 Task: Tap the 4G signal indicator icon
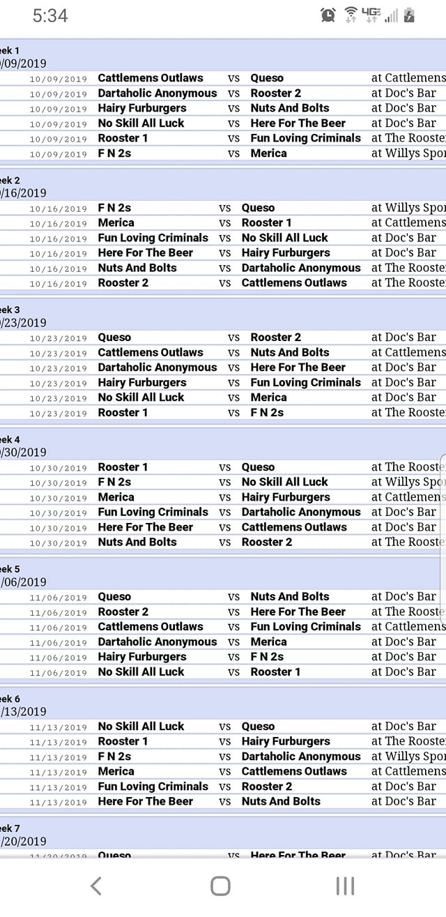pos(371,15)
